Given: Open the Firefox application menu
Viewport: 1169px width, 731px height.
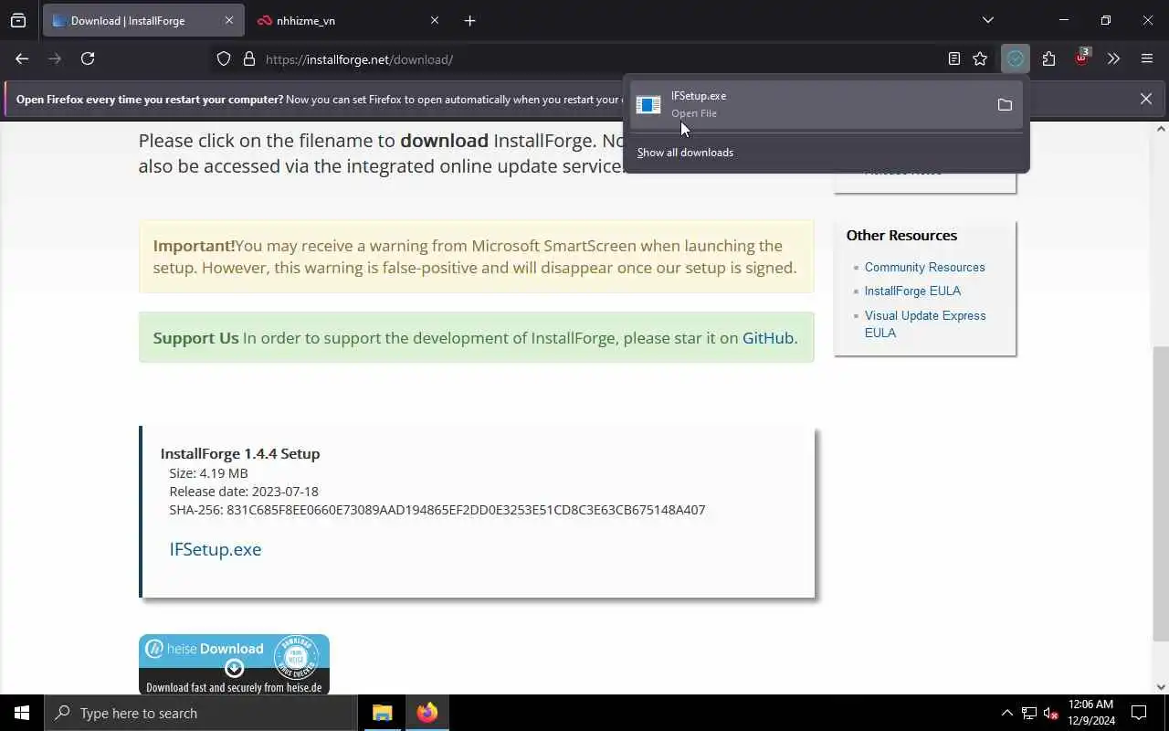Looking at the screenshot, I should (x=1147, y=59).
